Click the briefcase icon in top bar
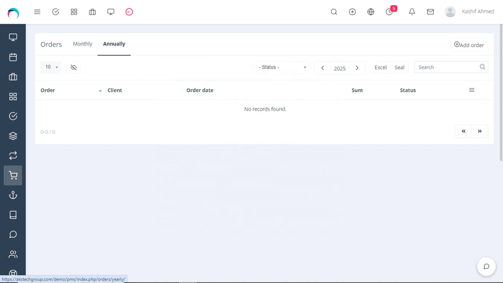 pyautogui.click(x=92, y=12)
